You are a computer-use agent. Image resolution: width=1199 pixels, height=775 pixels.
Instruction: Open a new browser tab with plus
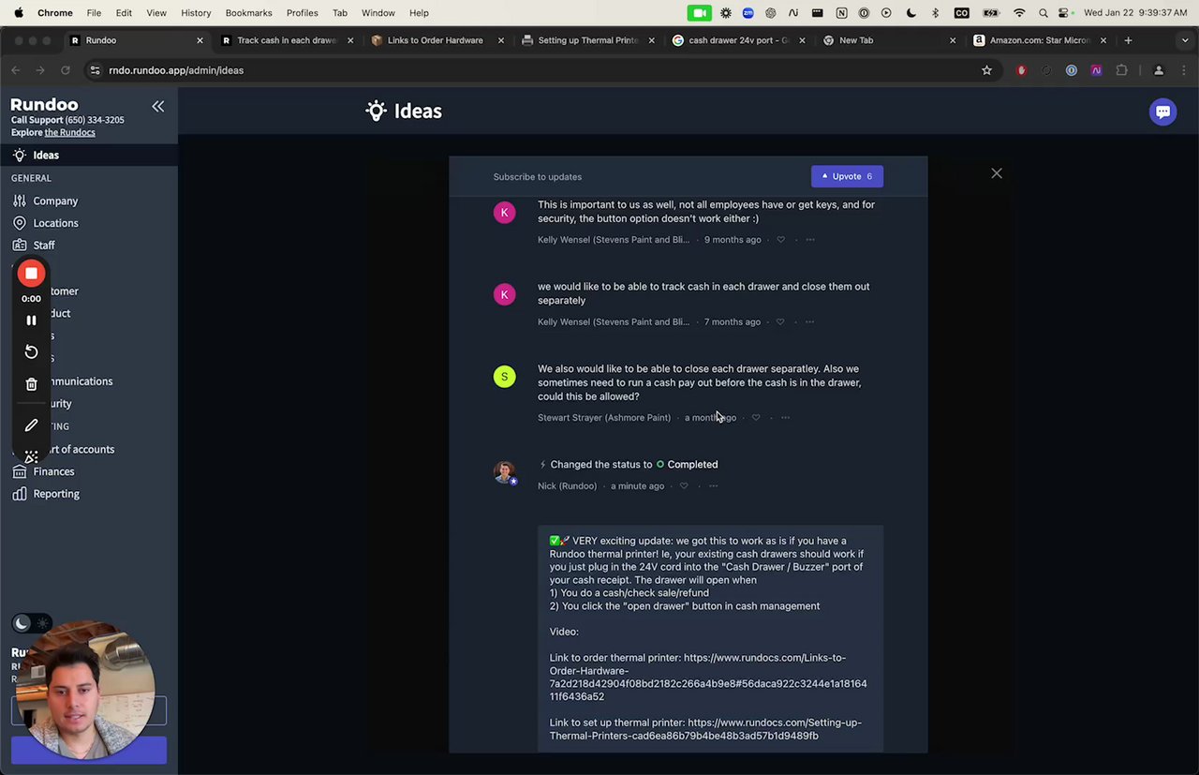[1128, 40]
